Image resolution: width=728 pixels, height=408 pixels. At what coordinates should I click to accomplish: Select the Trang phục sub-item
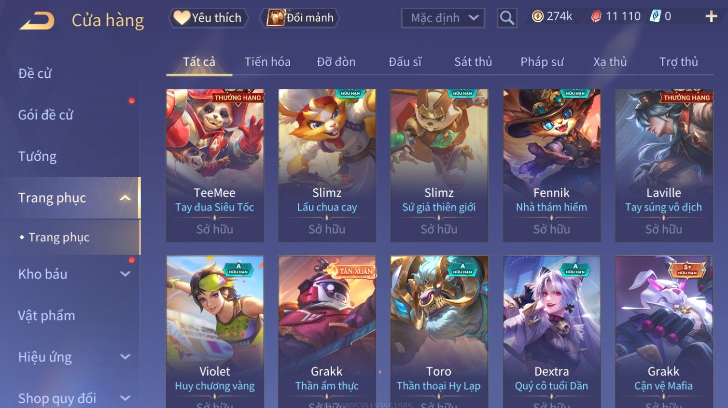point(58,238)
